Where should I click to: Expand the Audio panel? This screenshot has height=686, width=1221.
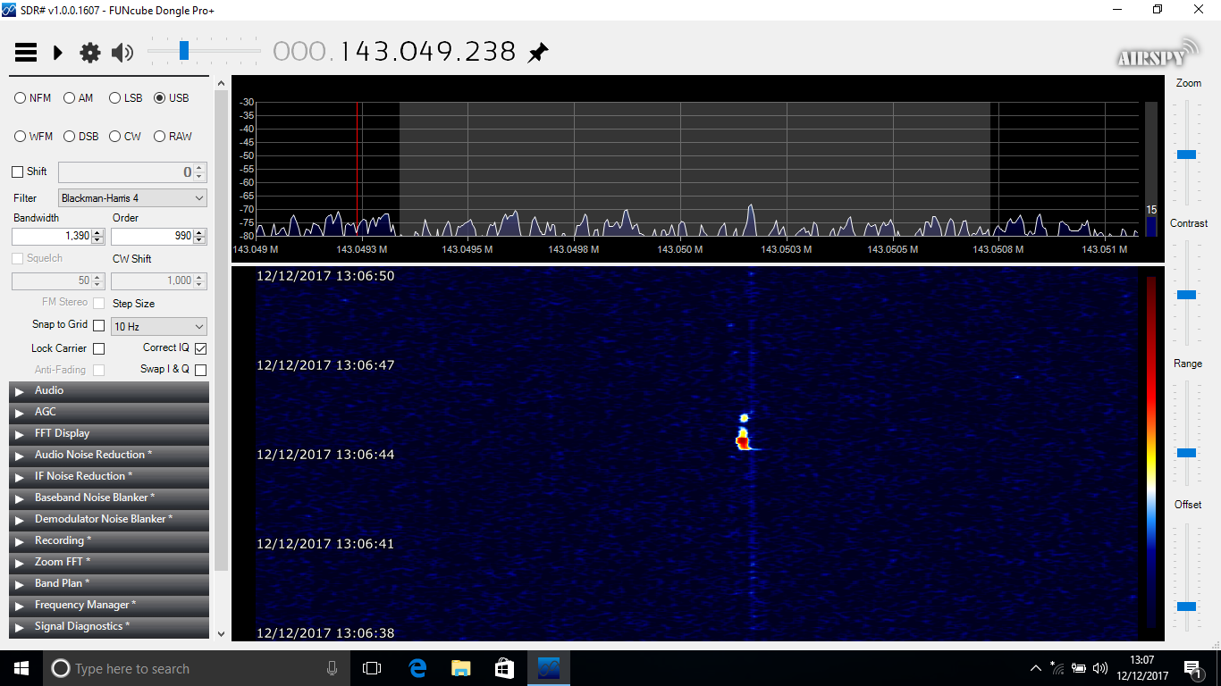tap(109, 391)
